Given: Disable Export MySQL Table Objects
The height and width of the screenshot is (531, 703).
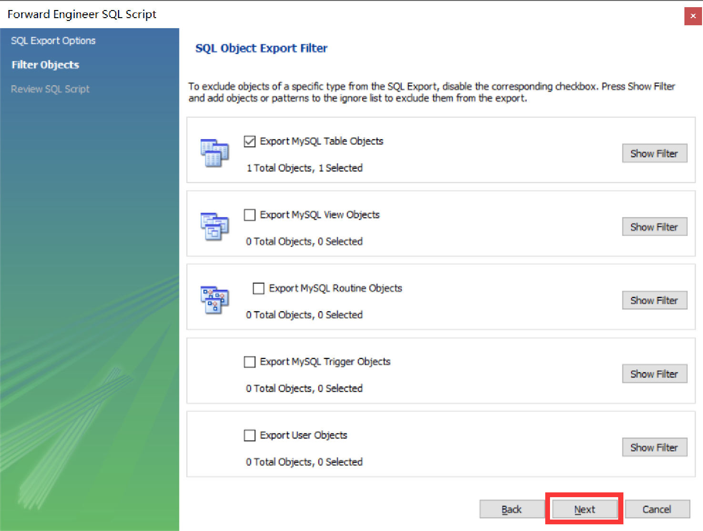Looking at the screenshot, I should coord(250,141).
